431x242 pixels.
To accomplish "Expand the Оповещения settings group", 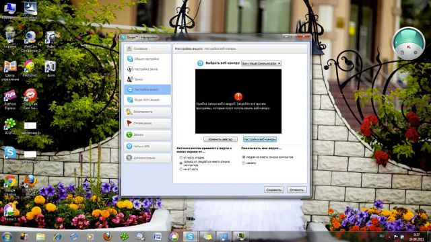I will (x=147, y=123).
